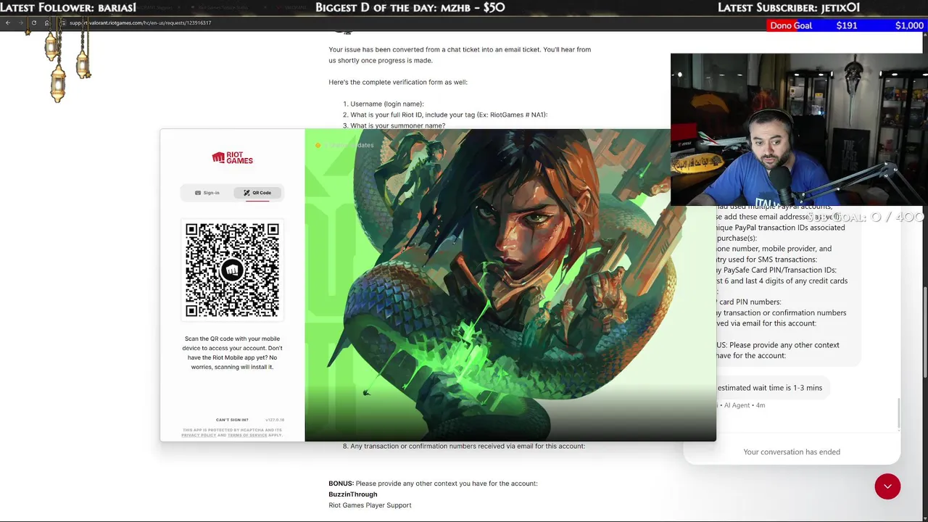Click the "1. Username (login name):" line
This screenshot has height=522, width=928.
(383, 104)
